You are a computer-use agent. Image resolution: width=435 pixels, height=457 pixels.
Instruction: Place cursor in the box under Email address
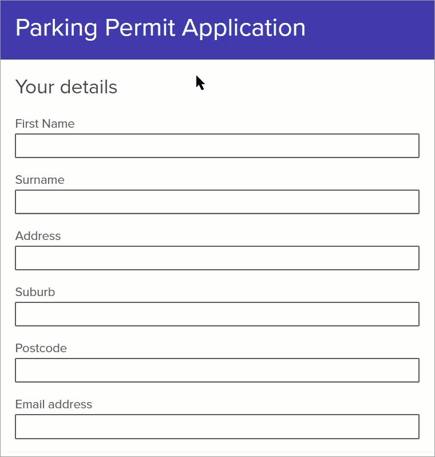click(217, 427)
